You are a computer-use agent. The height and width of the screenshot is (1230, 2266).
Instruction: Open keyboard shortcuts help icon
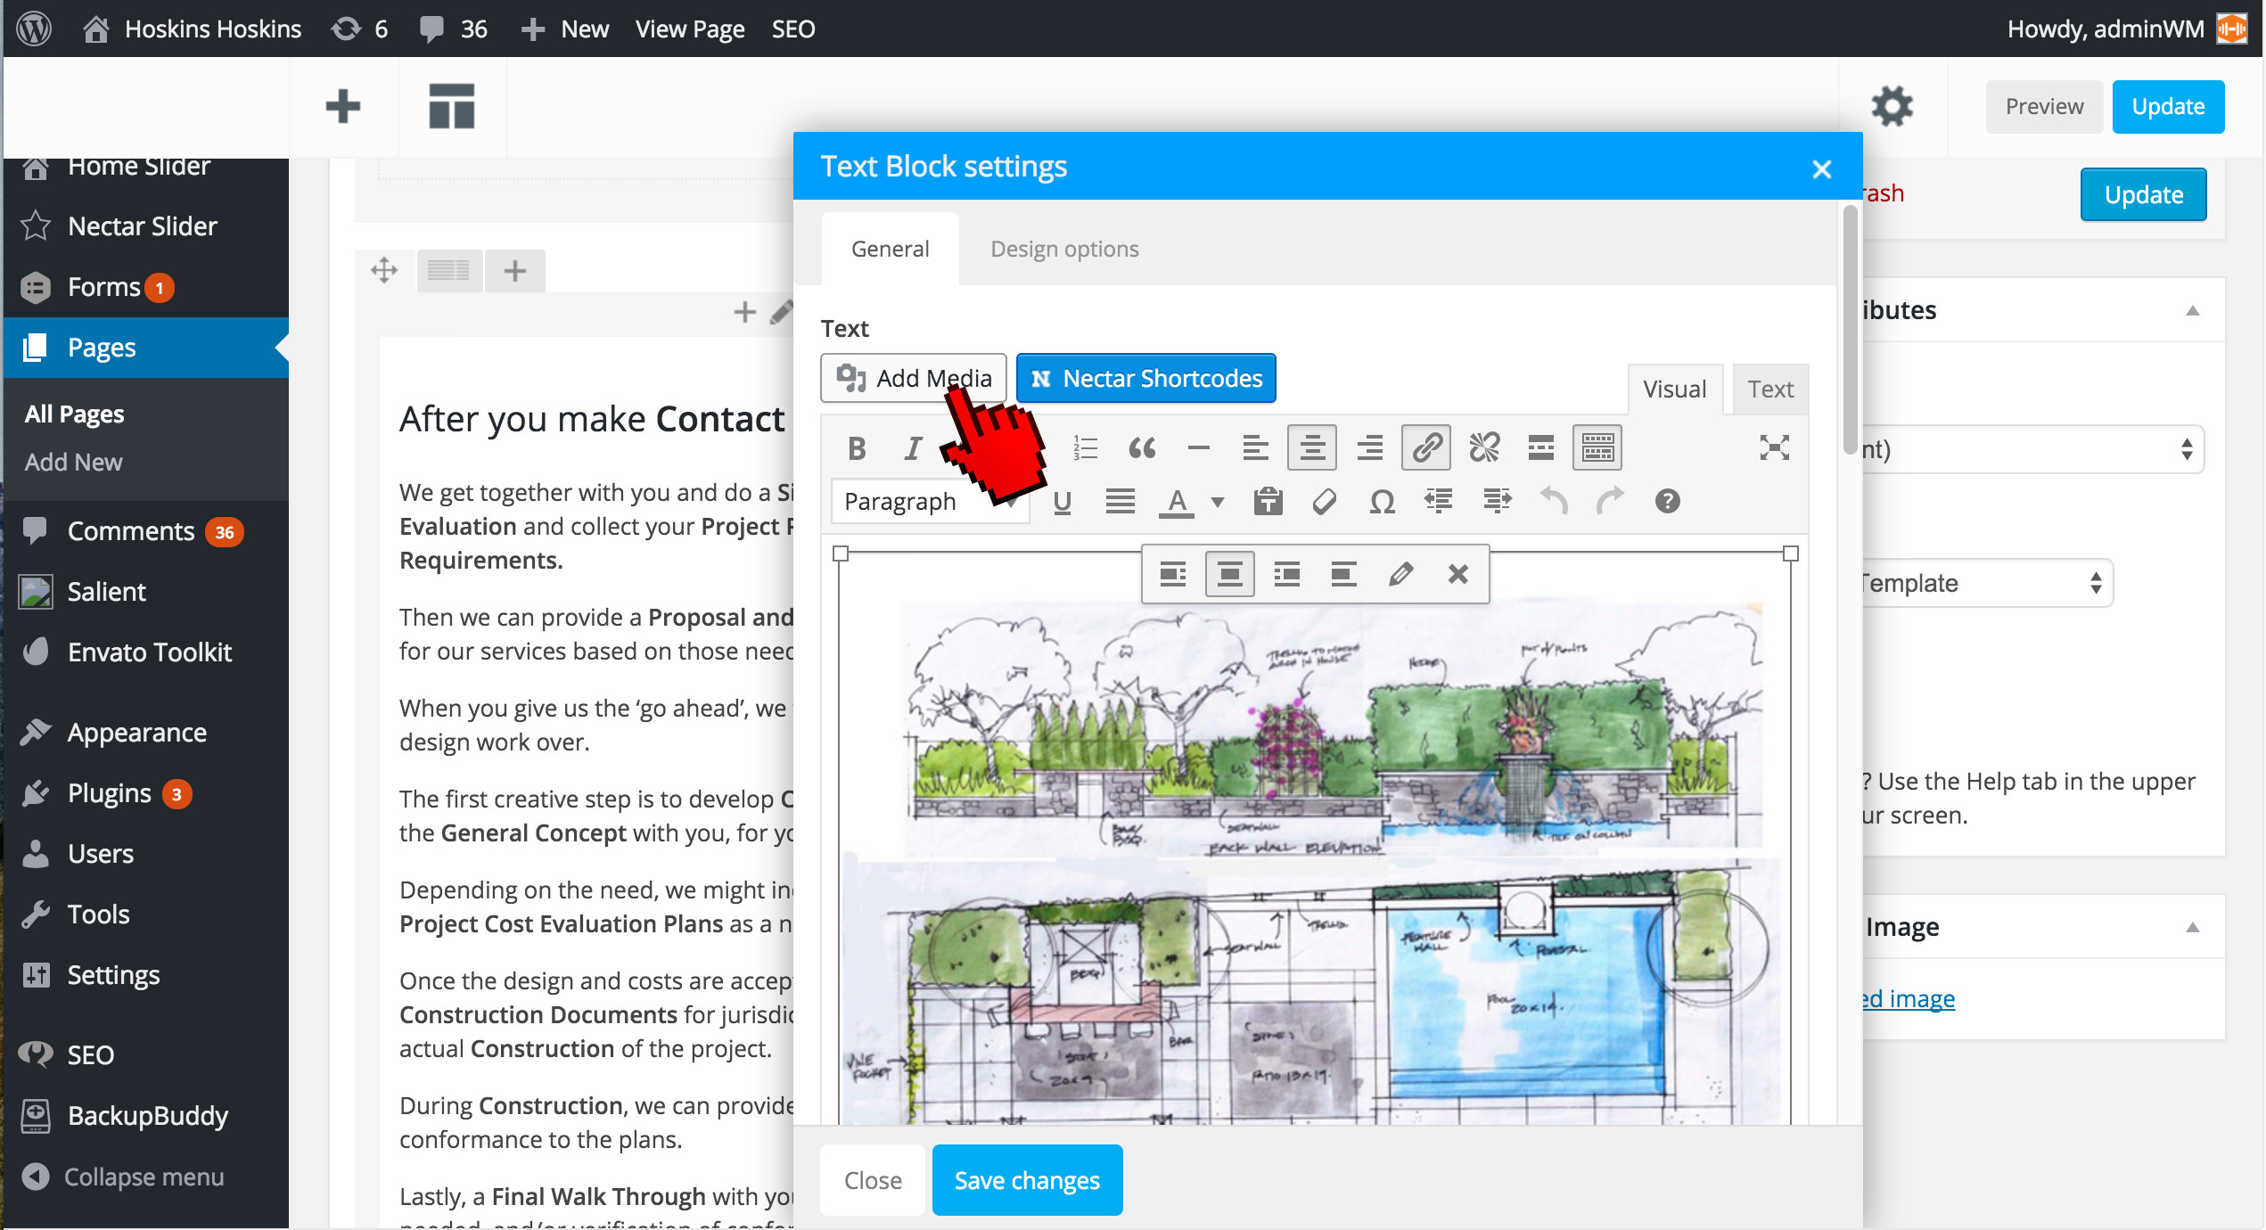(x=1667, y=502)
